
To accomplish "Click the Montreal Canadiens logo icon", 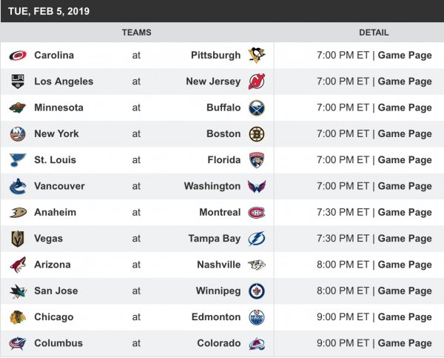I will pyautogui.click(x=256, y=213).
